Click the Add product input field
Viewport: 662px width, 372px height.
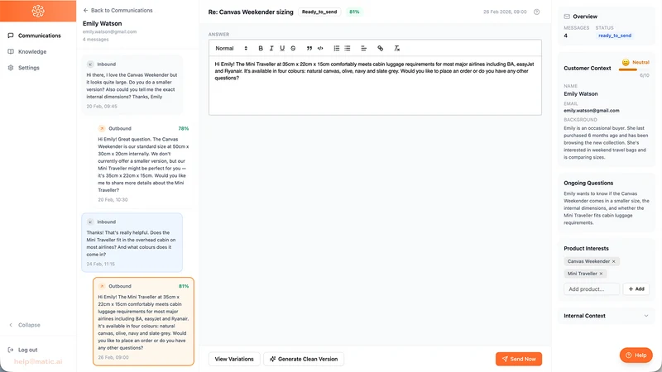coord(592,289)
